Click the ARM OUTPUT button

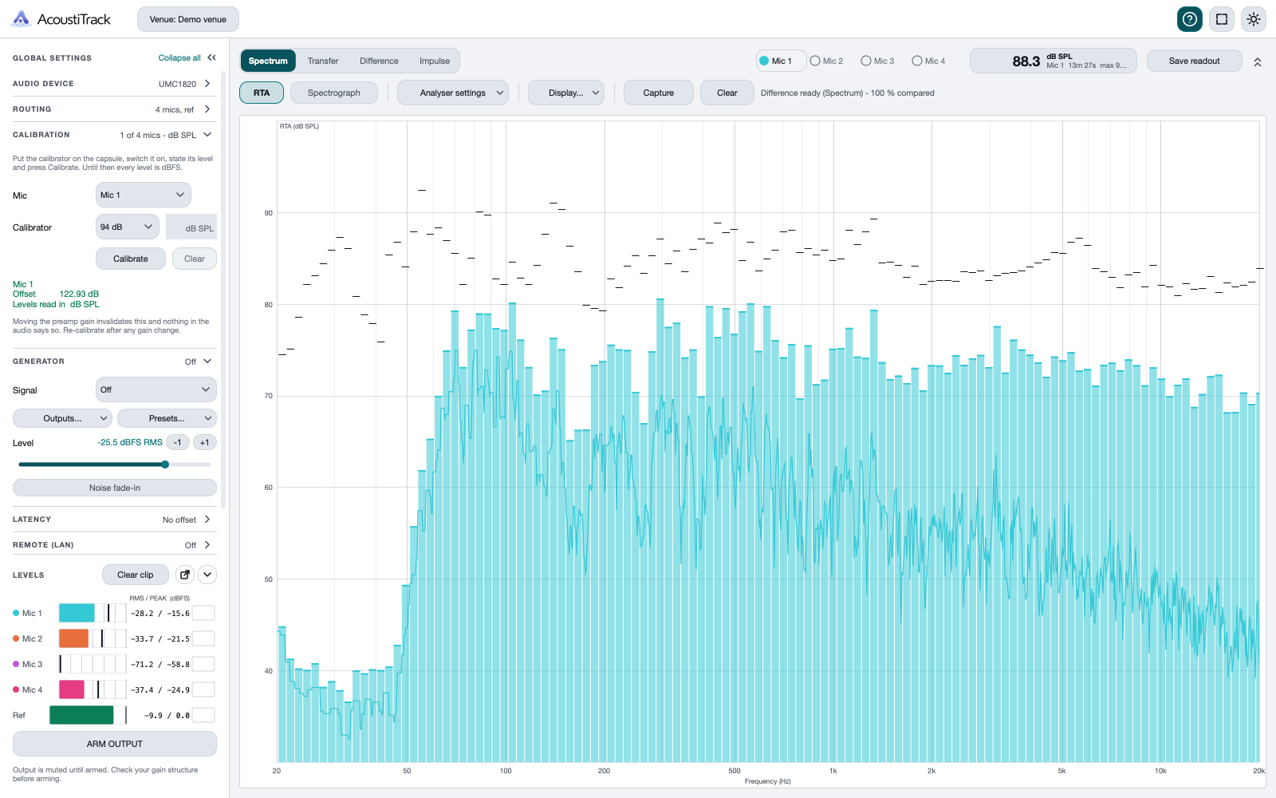(115, 744)
